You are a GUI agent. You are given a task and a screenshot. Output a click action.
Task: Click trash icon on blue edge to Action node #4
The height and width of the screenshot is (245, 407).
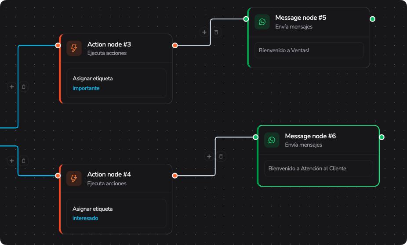tap(24, 161)
